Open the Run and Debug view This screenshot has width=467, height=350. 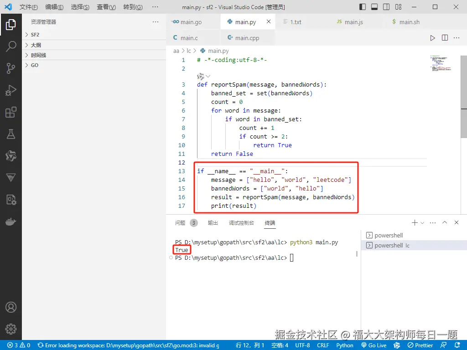click(11, 90)
